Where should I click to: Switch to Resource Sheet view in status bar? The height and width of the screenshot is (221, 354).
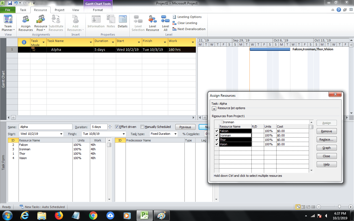point(313,207)
